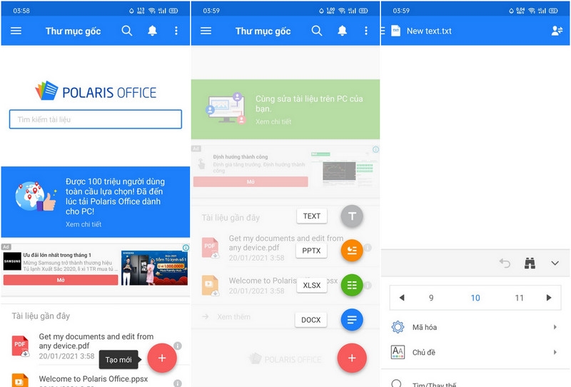Viewport: 571px width, 387px height.
Task: Open 'Welcome to Polaris Office.ppsx' in the left screen
Action: point(94,379)
